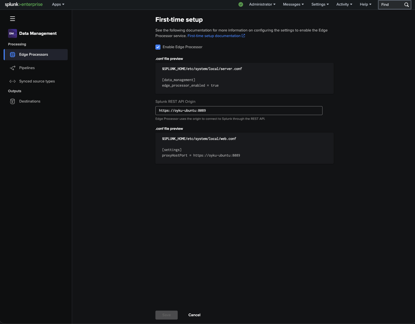The height and width of the screenshot is (324, 415).
Task: Open the Help dropdown
Action: click(365, 4)
